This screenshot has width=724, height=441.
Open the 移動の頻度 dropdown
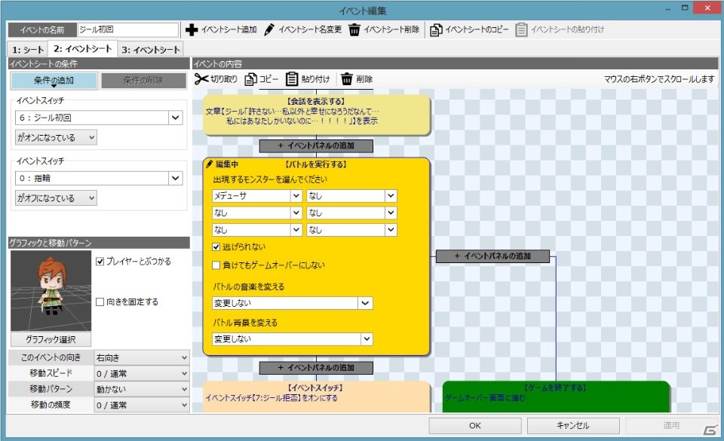(142, 405)
